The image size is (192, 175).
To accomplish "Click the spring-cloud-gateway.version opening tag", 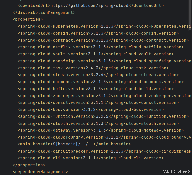I will pos(55,130).
